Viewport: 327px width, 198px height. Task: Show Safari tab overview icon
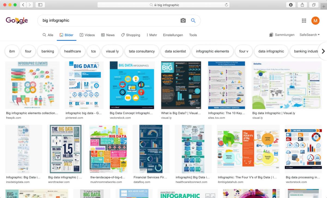pos(314,5)
